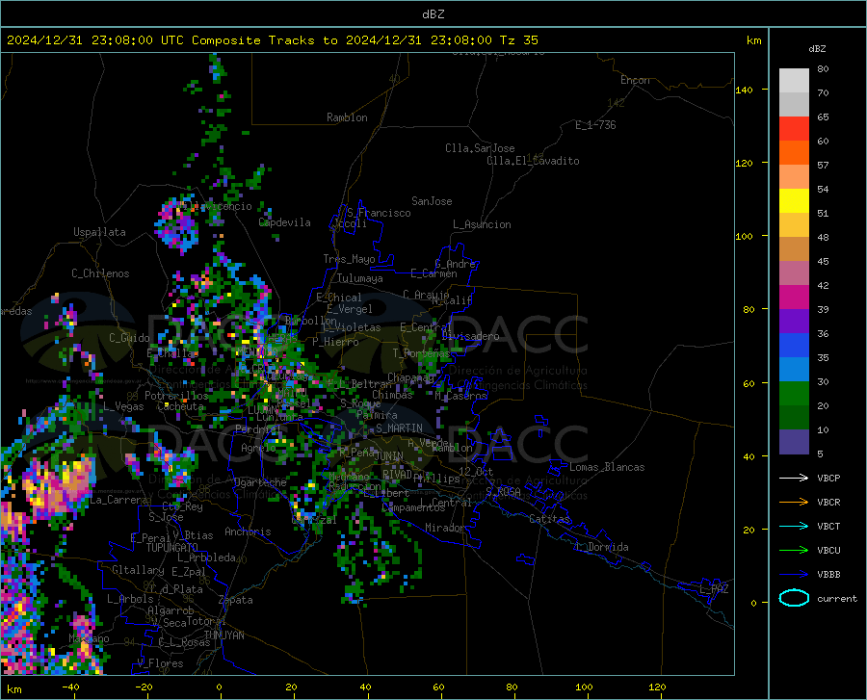Image resolution: width=867 pixels, height=700 pixels.
Task: Click the S_MARTIN map label
Action: pos(399,428)
